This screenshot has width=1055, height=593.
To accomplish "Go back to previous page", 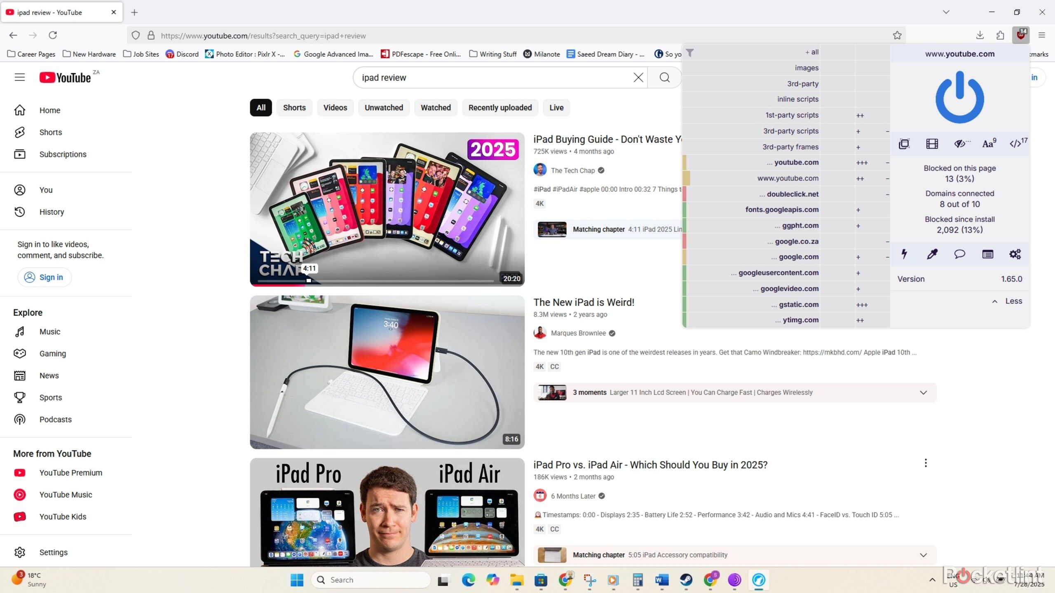I will (x=13, y=35).
